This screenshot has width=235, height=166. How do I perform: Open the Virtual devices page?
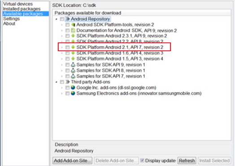coord(18,4)
